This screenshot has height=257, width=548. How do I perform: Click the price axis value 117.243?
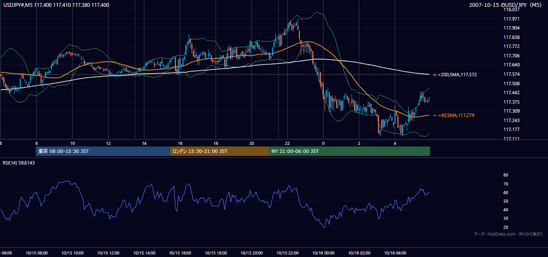point(512,120)
